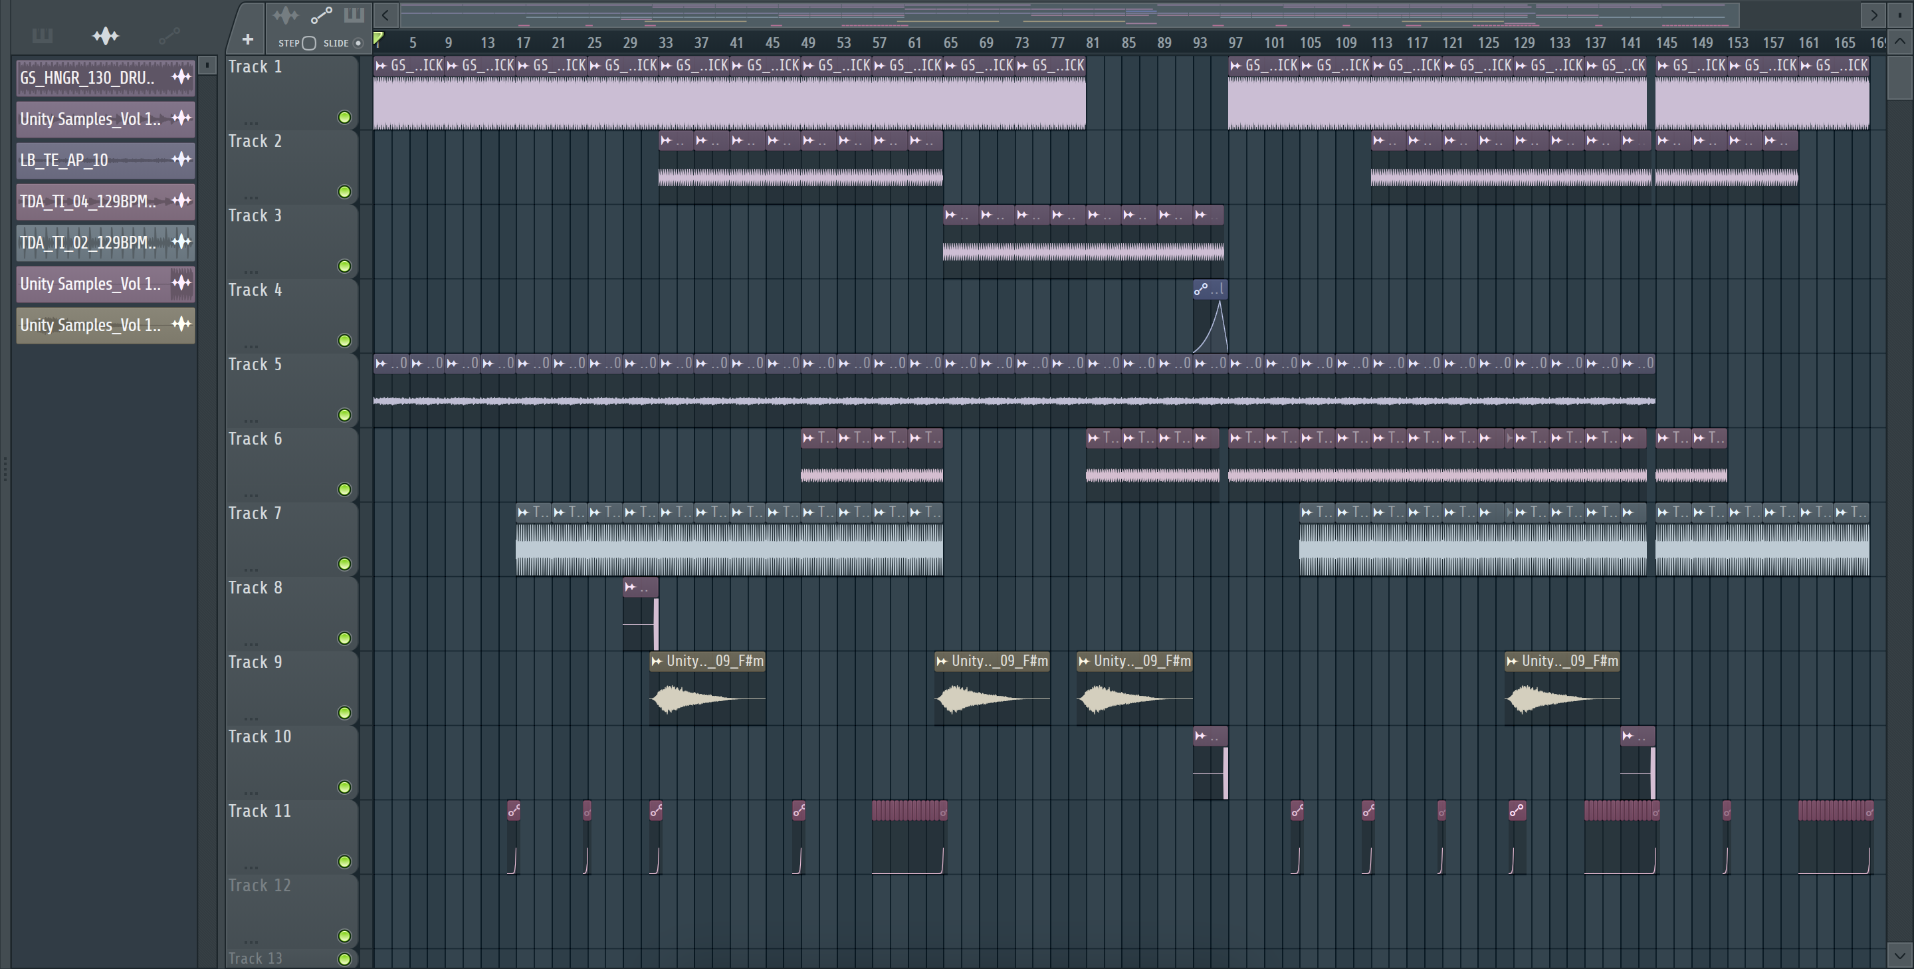Screen dimensions: 1914x969
Task: Show audio clips in the picker panel
Action: (106, 35)
